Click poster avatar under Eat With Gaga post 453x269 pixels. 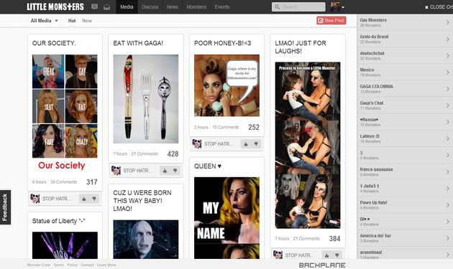tap(116, 171)
